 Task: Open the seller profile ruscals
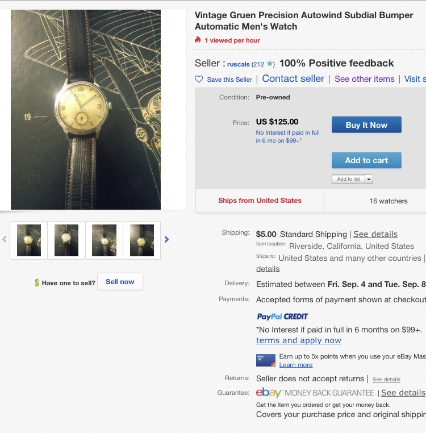[238, 64]
